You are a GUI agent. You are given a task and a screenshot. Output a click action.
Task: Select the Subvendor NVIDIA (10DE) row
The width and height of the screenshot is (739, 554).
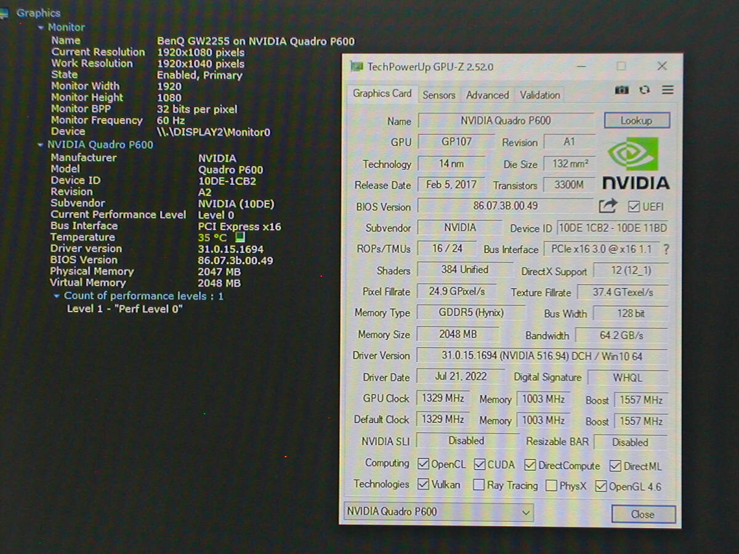[x=163, y=203]
